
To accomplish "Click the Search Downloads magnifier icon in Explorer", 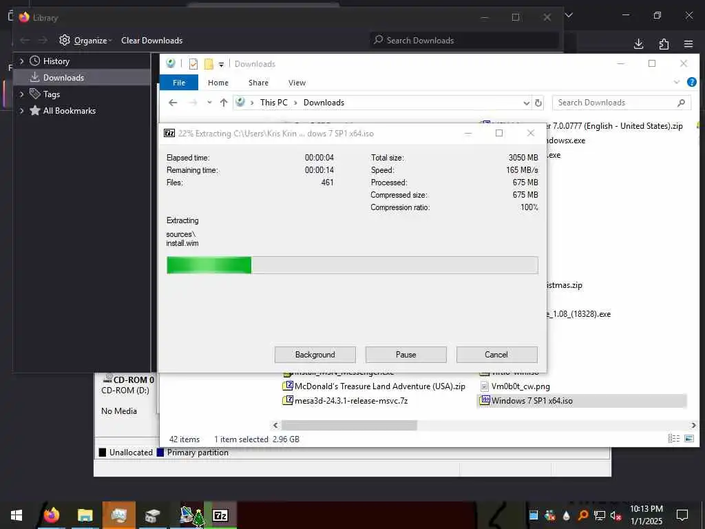I will [681, 103].
